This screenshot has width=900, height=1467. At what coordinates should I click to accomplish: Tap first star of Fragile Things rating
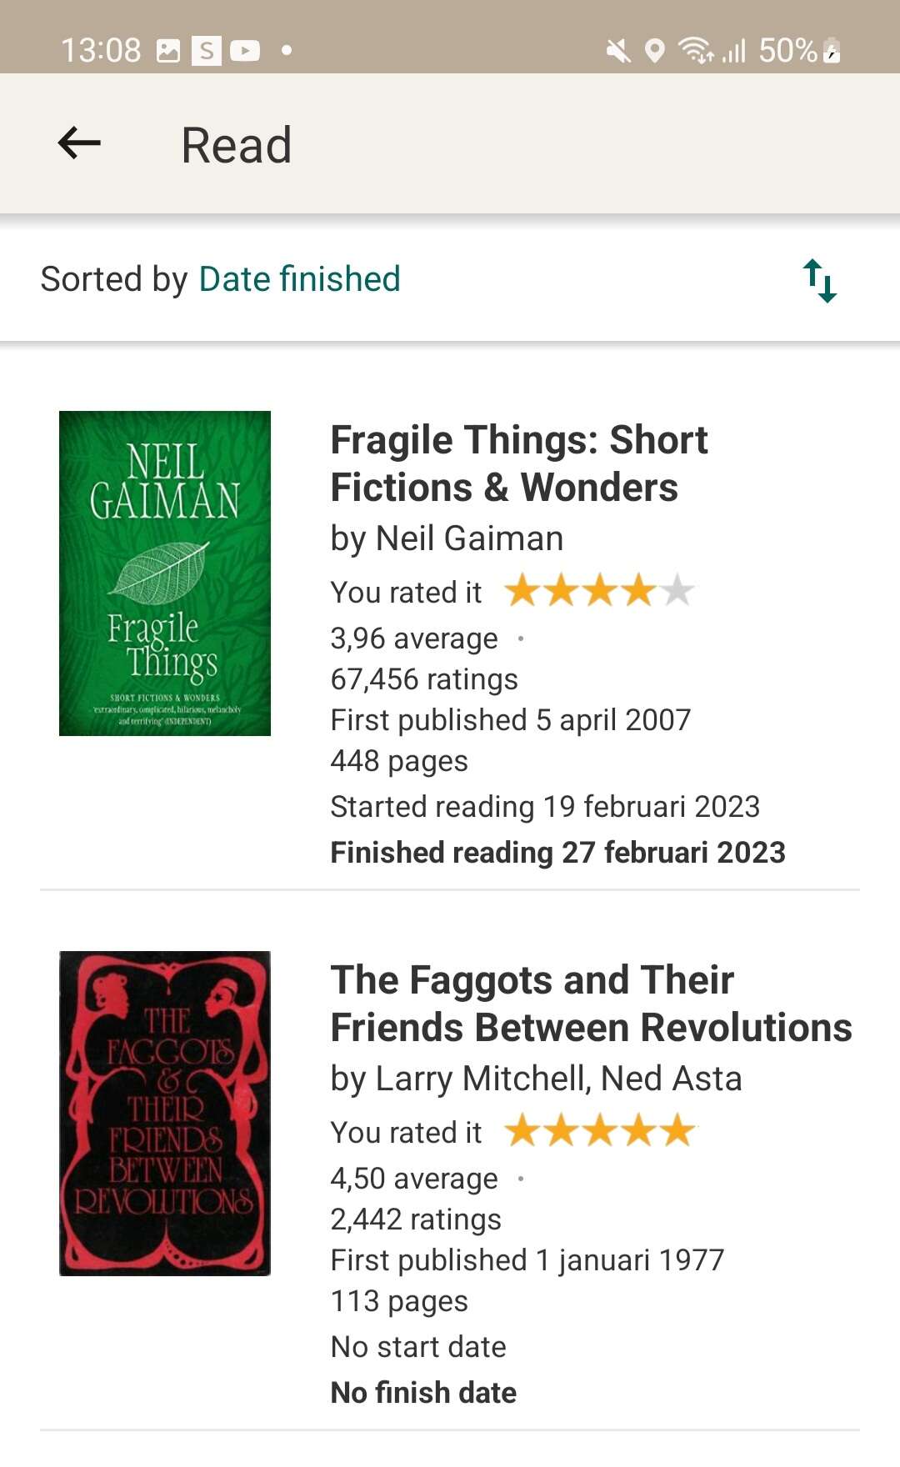coord(522,592)
